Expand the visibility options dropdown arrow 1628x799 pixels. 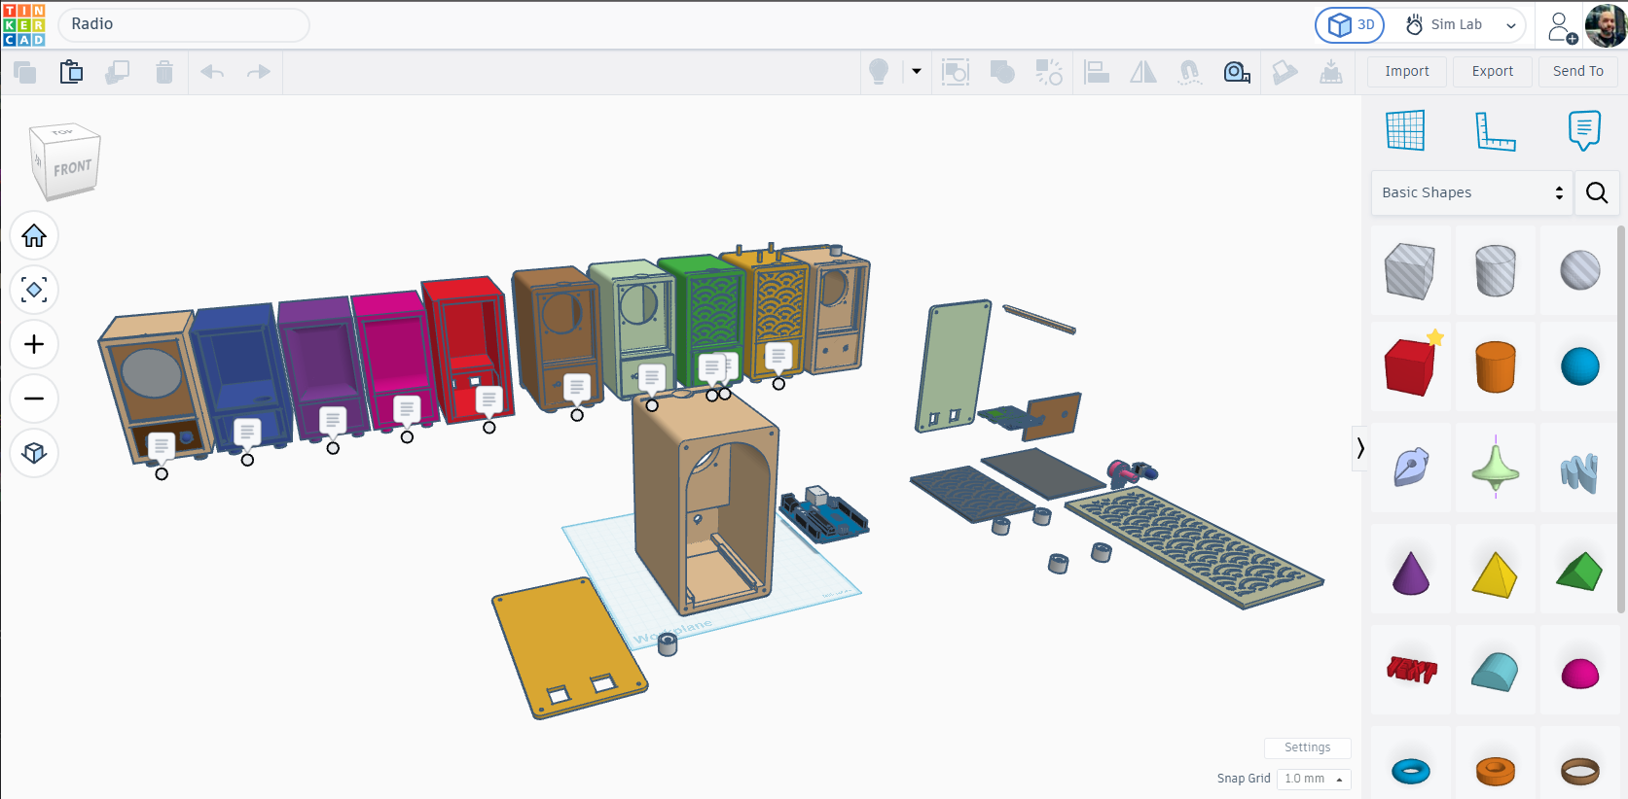click(917, 71)
